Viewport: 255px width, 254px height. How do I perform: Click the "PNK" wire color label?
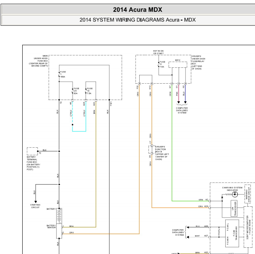(x=177, y=94)
